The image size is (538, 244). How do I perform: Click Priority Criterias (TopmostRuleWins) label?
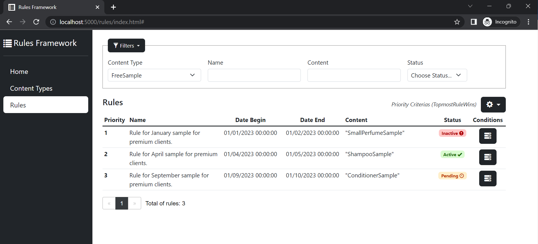click(x=434, y=104)
